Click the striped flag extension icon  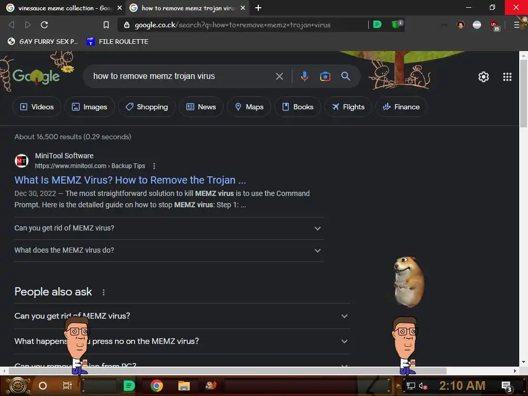[x=477, y=25]
